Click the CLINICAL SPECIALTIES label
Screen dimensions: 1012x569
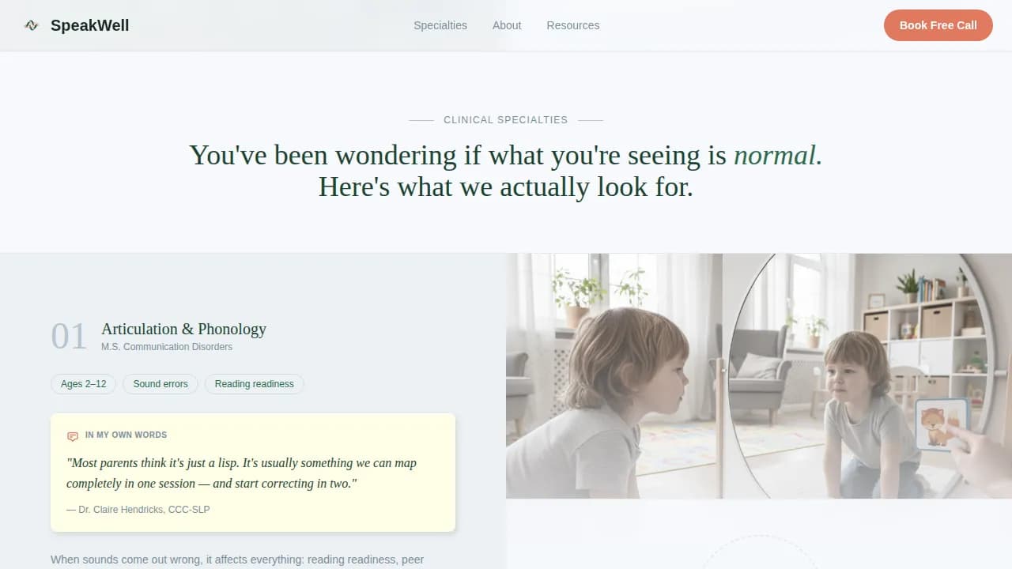[506, 120]
